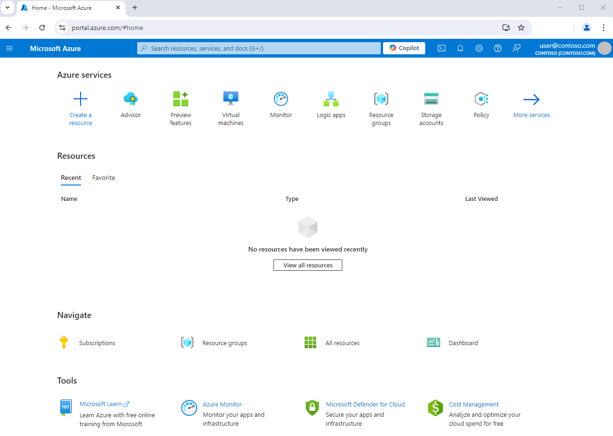Open the notifications bell
The image size is (613, 436).
[x=460, y=48]
